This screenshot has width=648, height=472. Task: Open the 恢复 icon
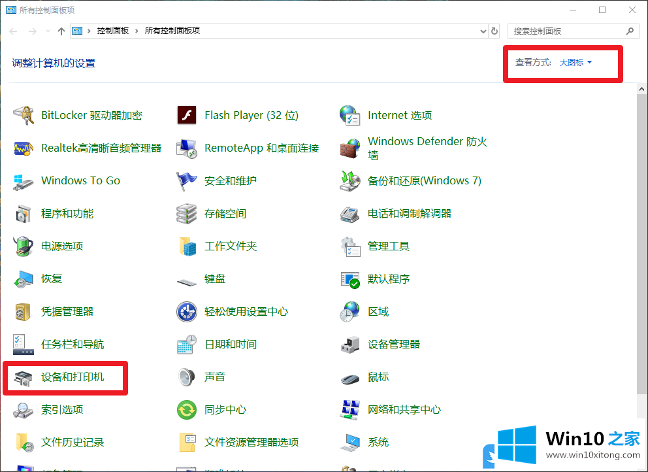(x=23, y=278)
